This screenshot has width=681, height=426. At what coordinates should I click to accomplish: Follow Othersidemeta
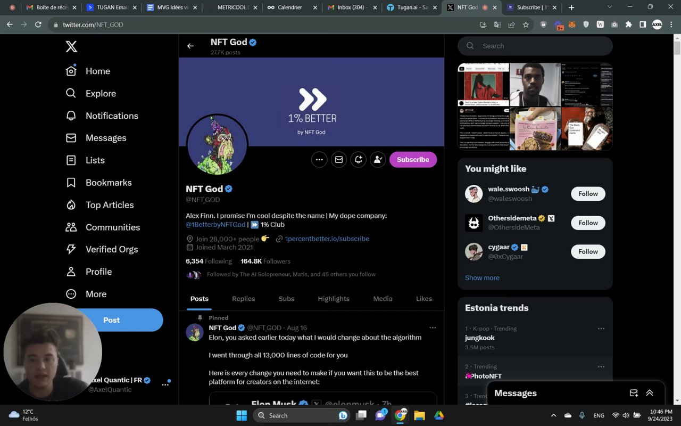click(588, 223)
